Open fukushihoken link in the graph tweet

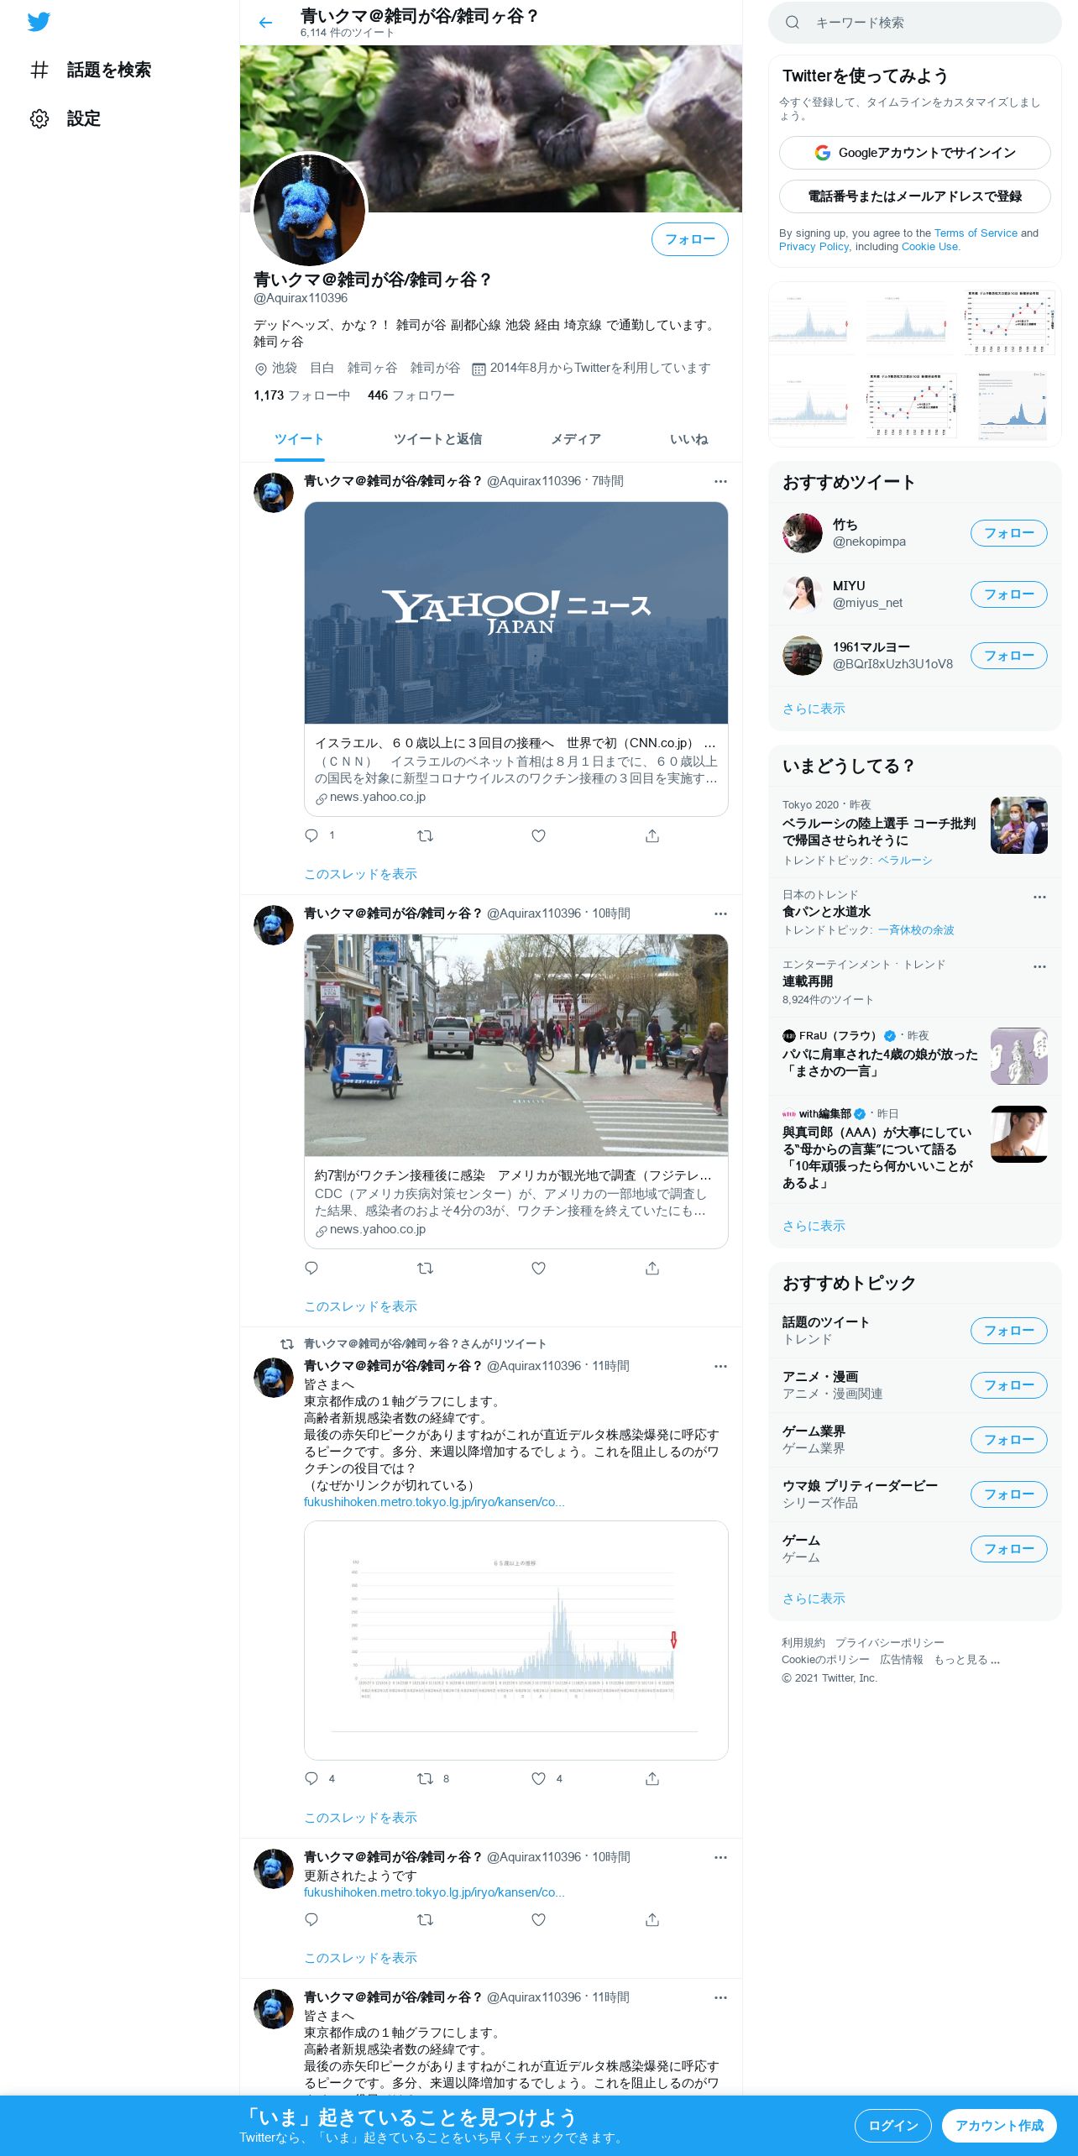[x=434, y=1502]
